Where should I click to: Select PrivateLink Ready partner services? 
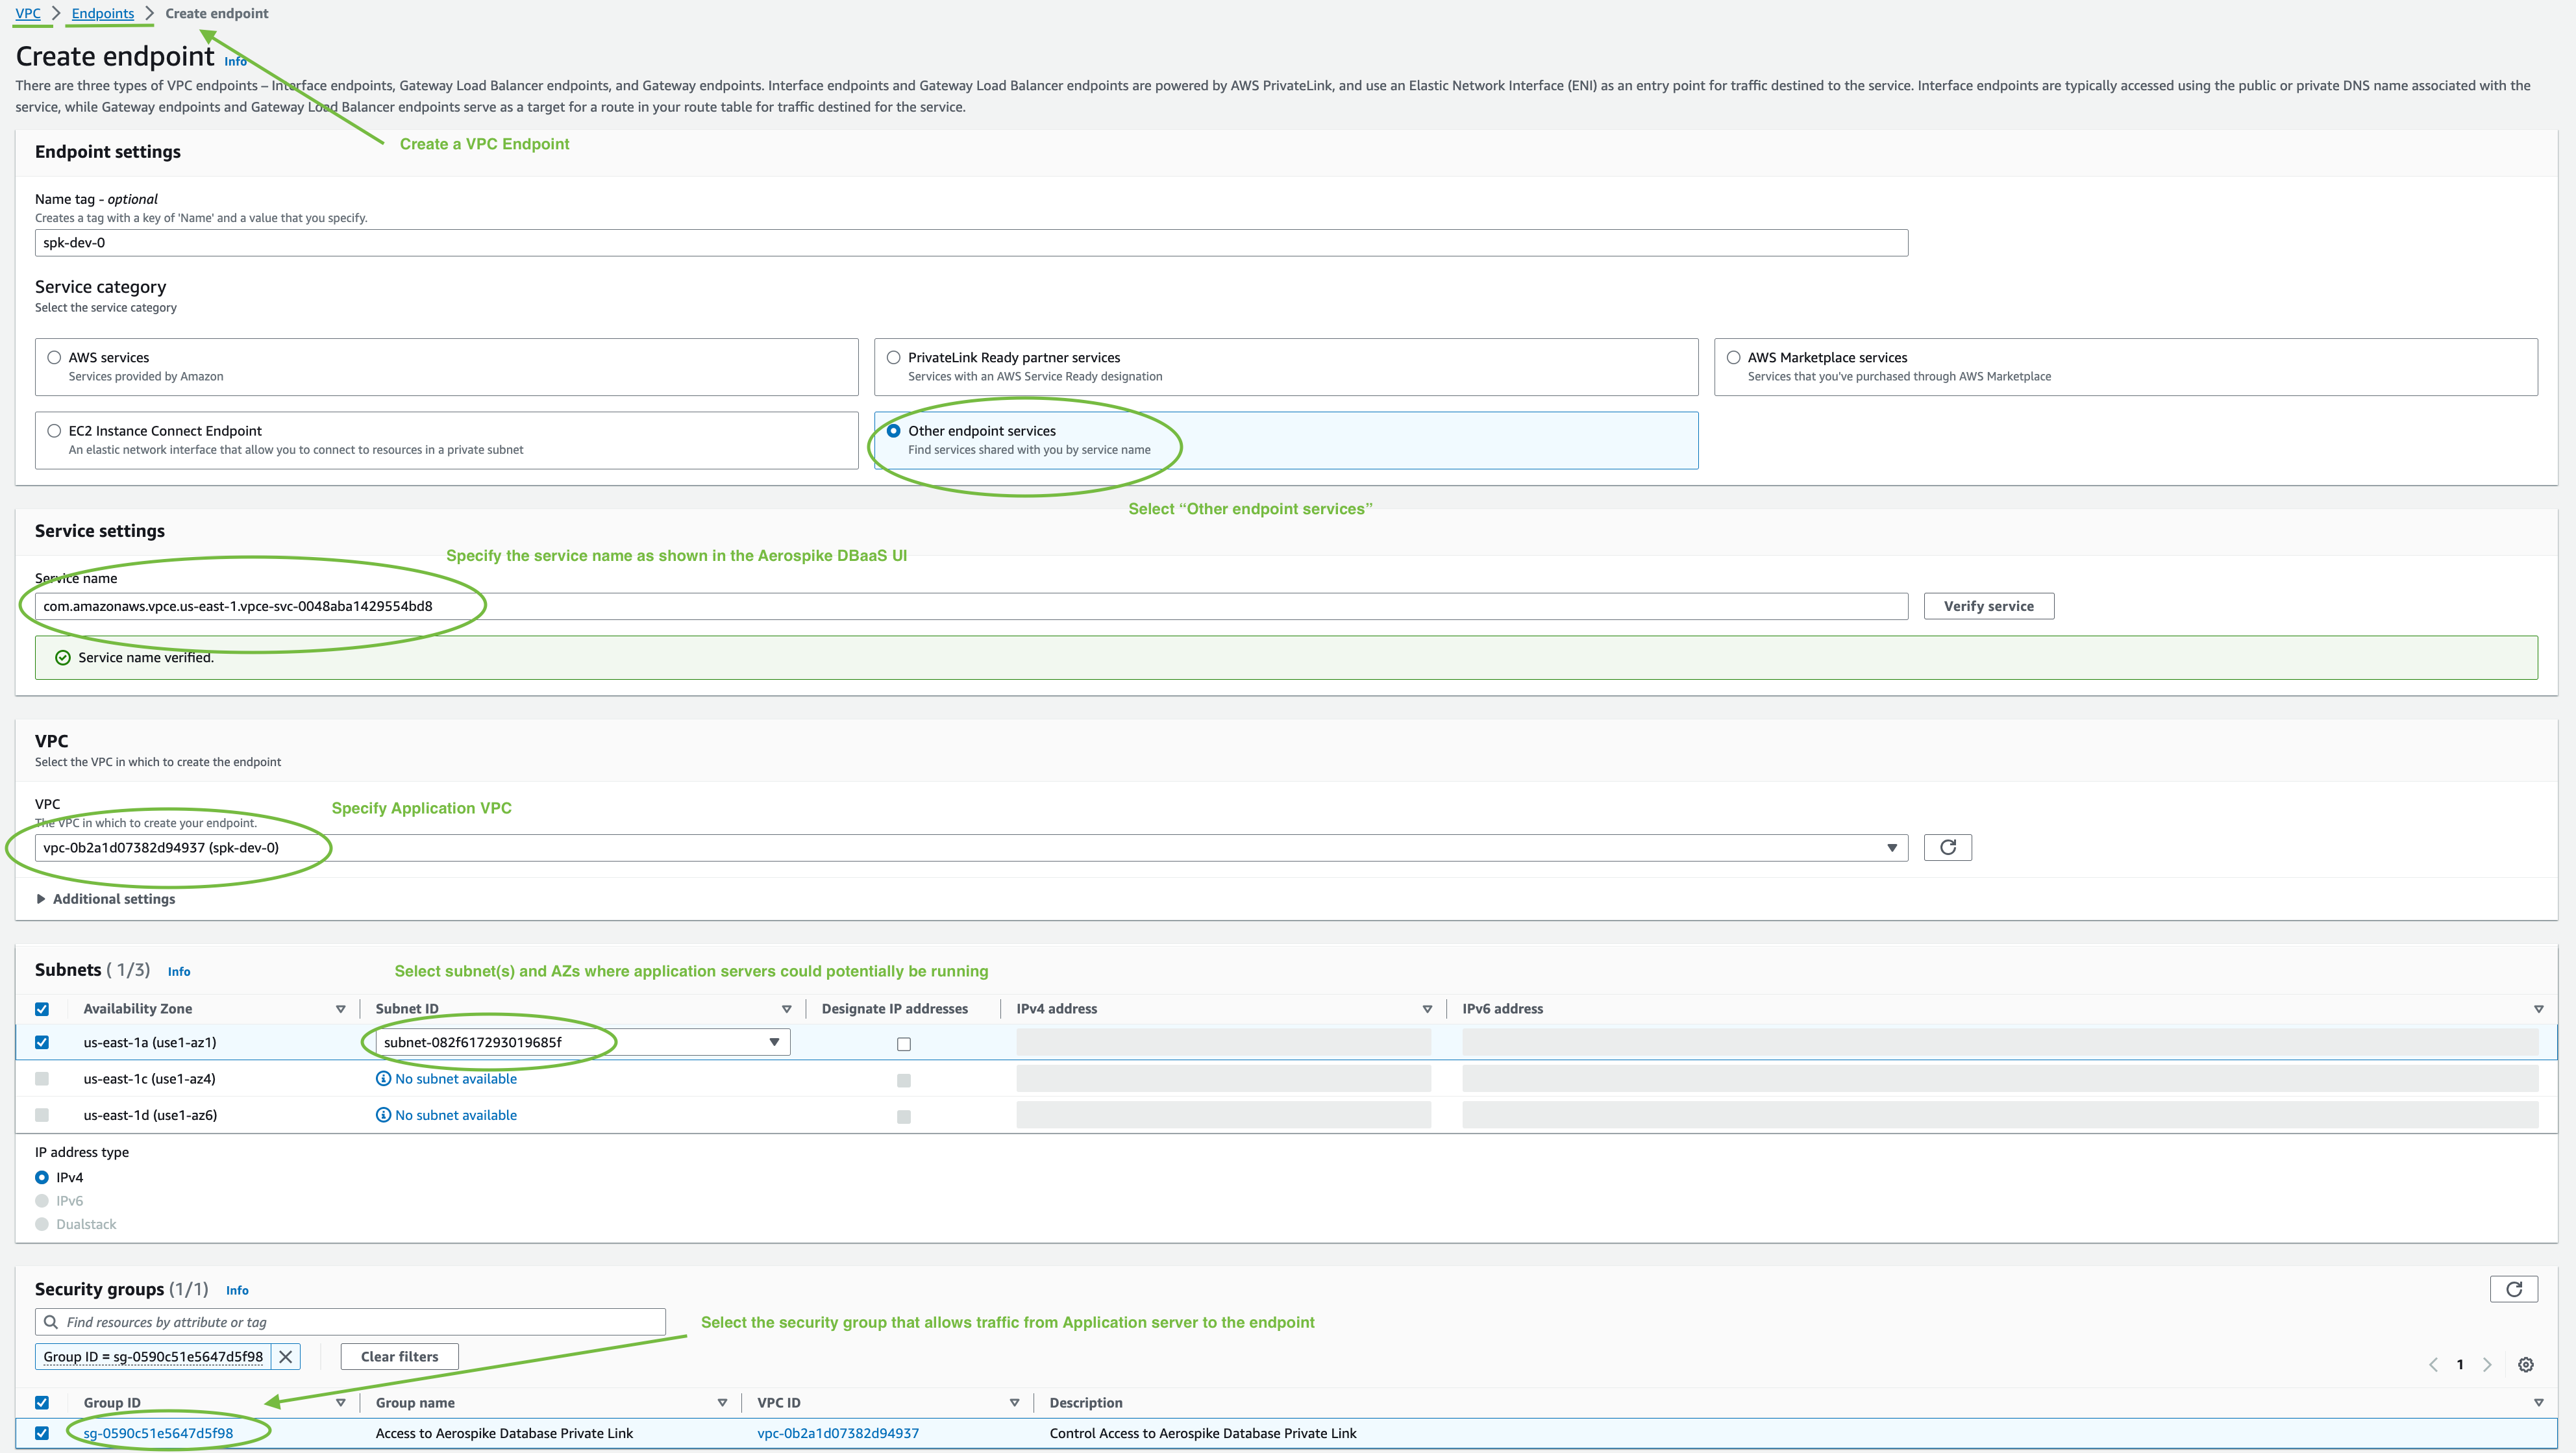point(894,357)
